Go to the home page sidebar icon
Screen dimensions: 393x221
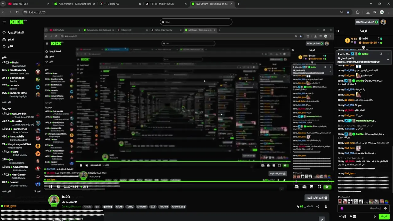click(4, 33)
